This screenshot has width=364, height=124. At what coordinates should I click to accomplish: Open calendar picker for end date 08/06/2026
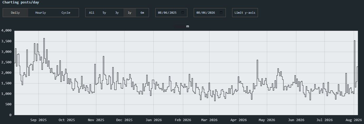[221, 13]
